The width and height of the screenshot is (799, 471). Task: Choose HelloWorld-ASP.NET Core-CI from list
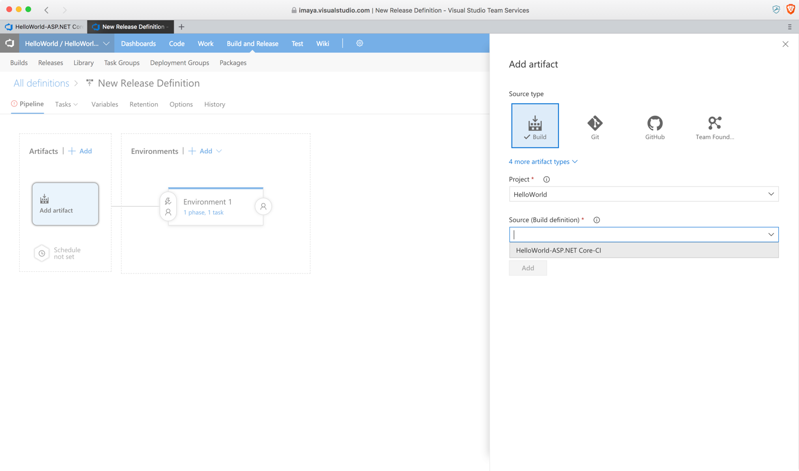click(644, 251)
